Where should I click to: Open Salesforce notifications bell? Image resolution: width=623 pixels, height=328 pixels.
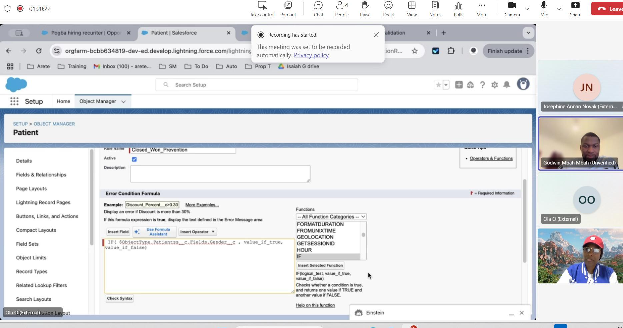click(507, 85)
